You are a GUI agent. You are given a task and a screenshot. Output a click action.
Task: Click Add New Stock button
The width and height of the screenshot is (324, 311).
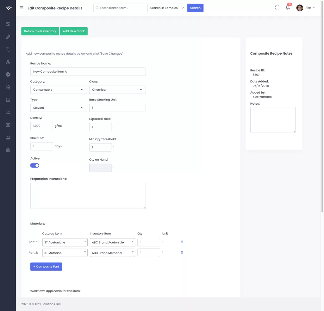click(x=74, y=31)
